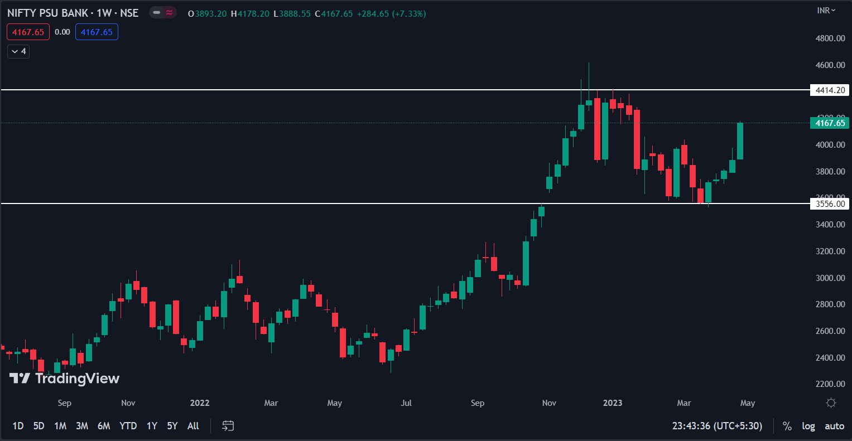
Task: Select the YTD range tab
Action: tap(128, 426)
